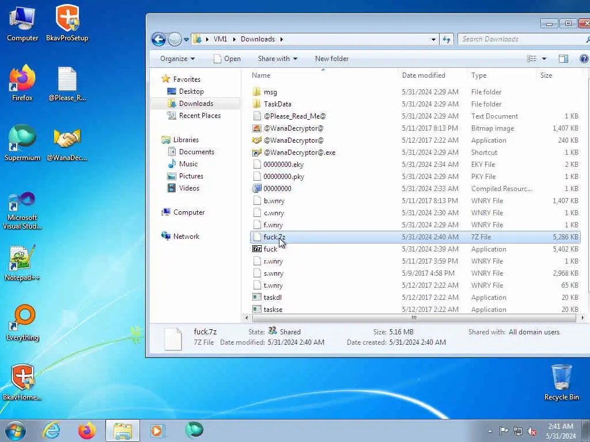
Task: Select the Firefox desktop shortcut
Action: tap(22, 83)
